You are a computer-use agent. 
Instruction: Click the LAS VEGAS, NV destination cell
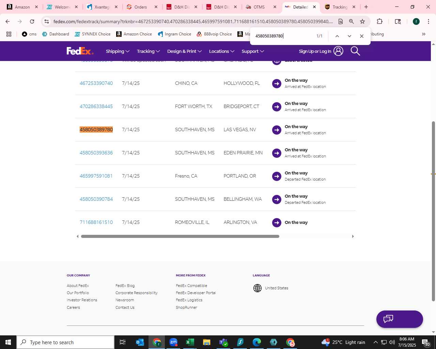tap(240, 130)
